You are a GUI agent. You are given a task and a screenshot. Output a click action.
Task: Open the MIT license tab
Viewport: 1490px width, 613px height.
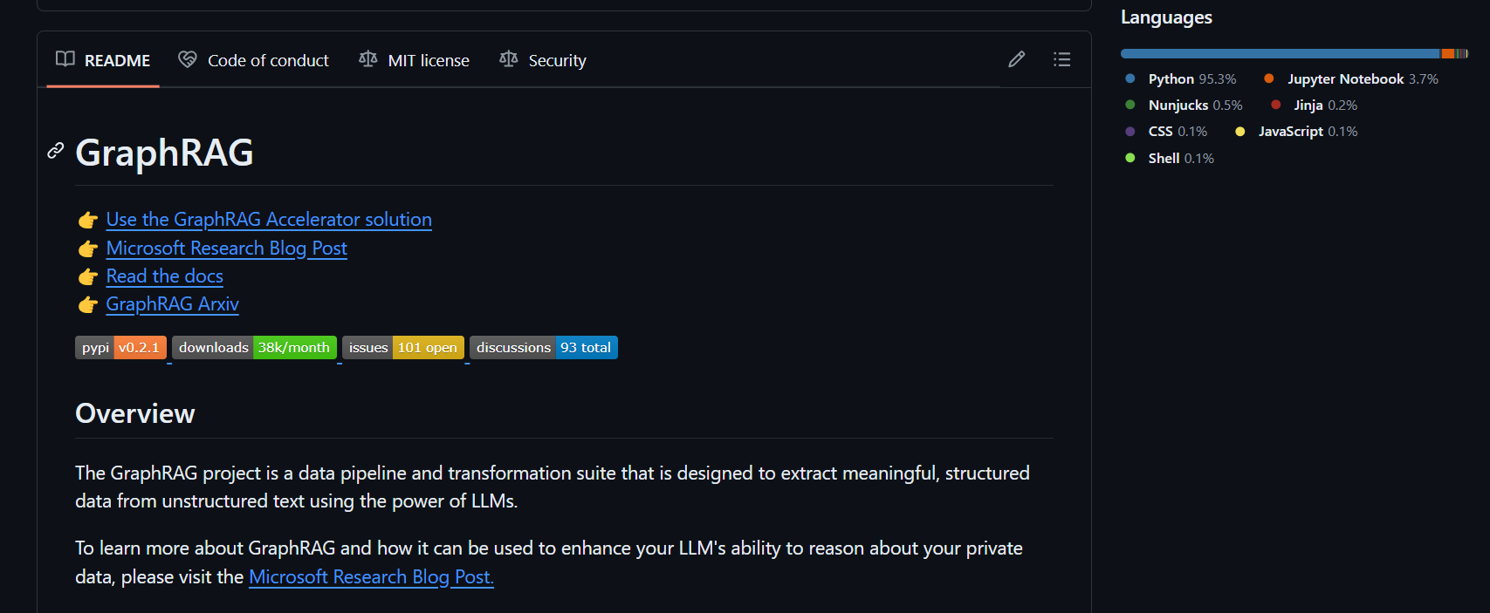pos(428,60)
